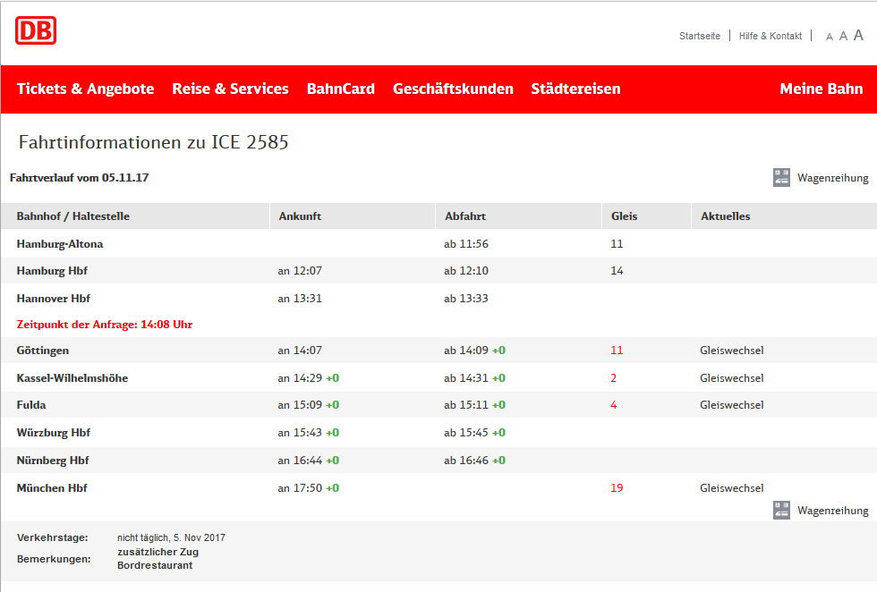Click the bottom Wagenreihung text link

[832, 511]
